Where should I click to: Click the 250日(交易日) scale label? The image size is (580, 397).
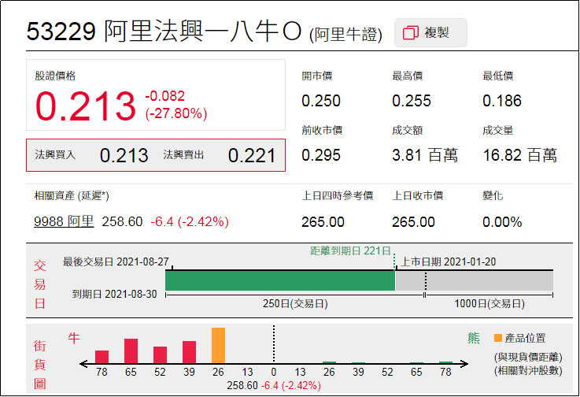tap(295, 304)
